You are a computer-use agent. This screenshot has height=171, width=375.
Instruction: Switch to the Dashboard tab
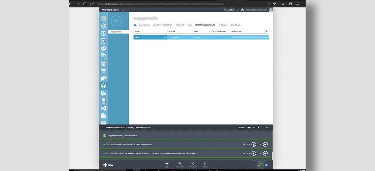point(144,25)
